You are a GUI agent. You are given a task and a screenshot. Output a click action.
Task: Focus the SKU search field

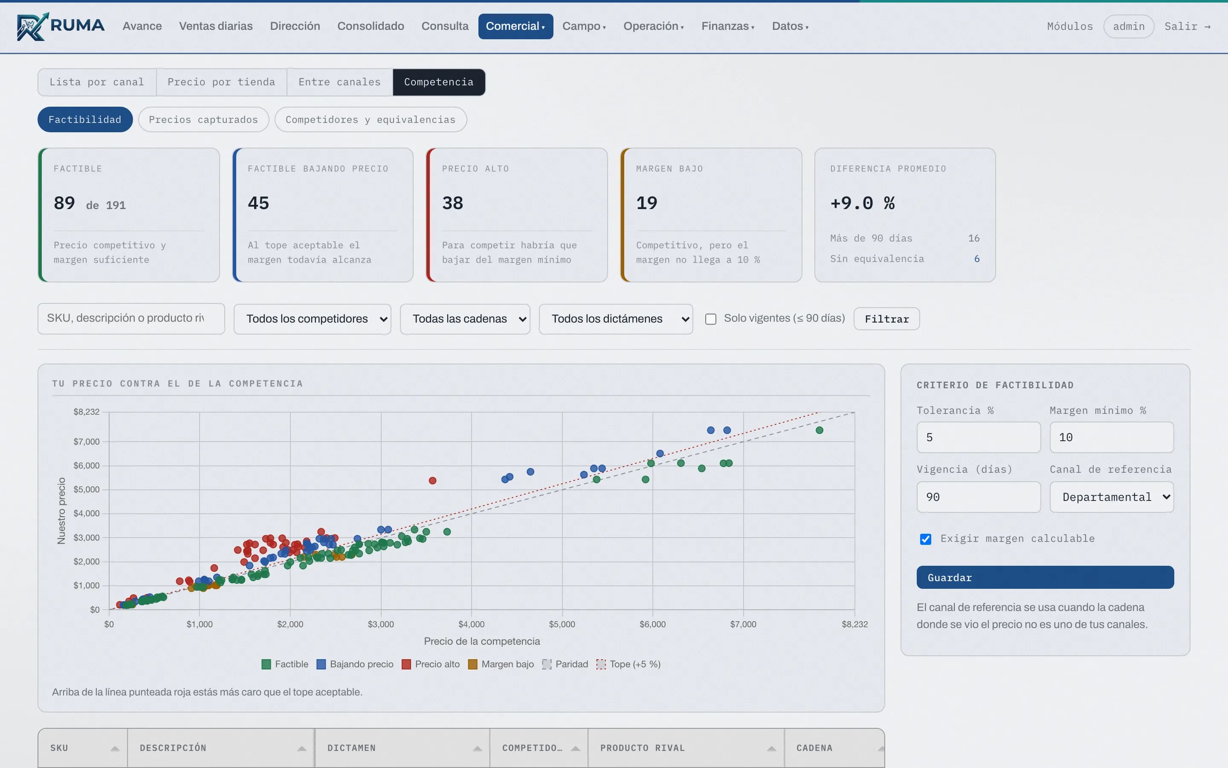coord(131,318)
